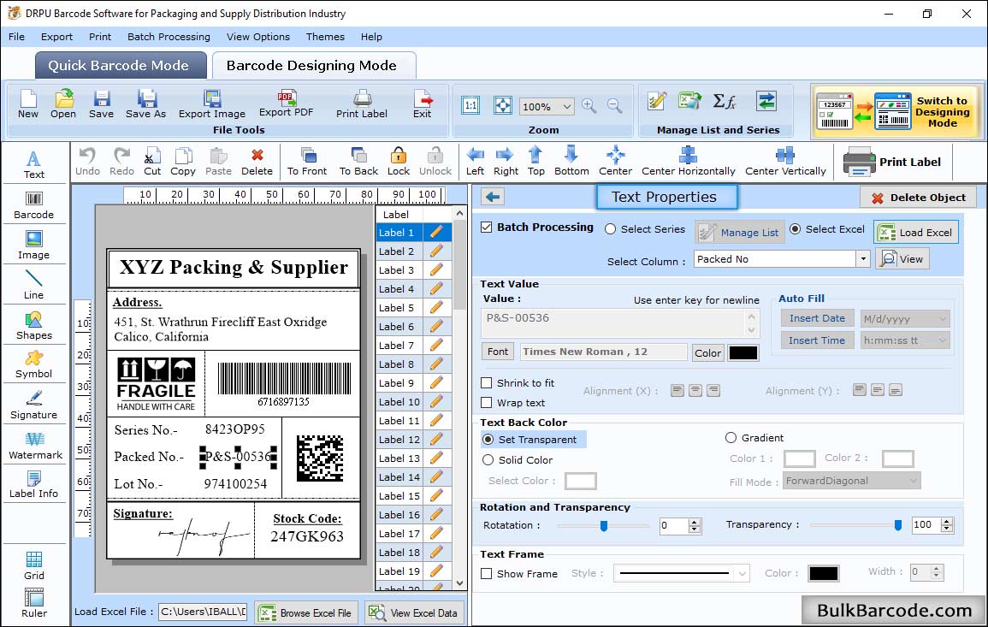Enable Shrink to fit

487,383
